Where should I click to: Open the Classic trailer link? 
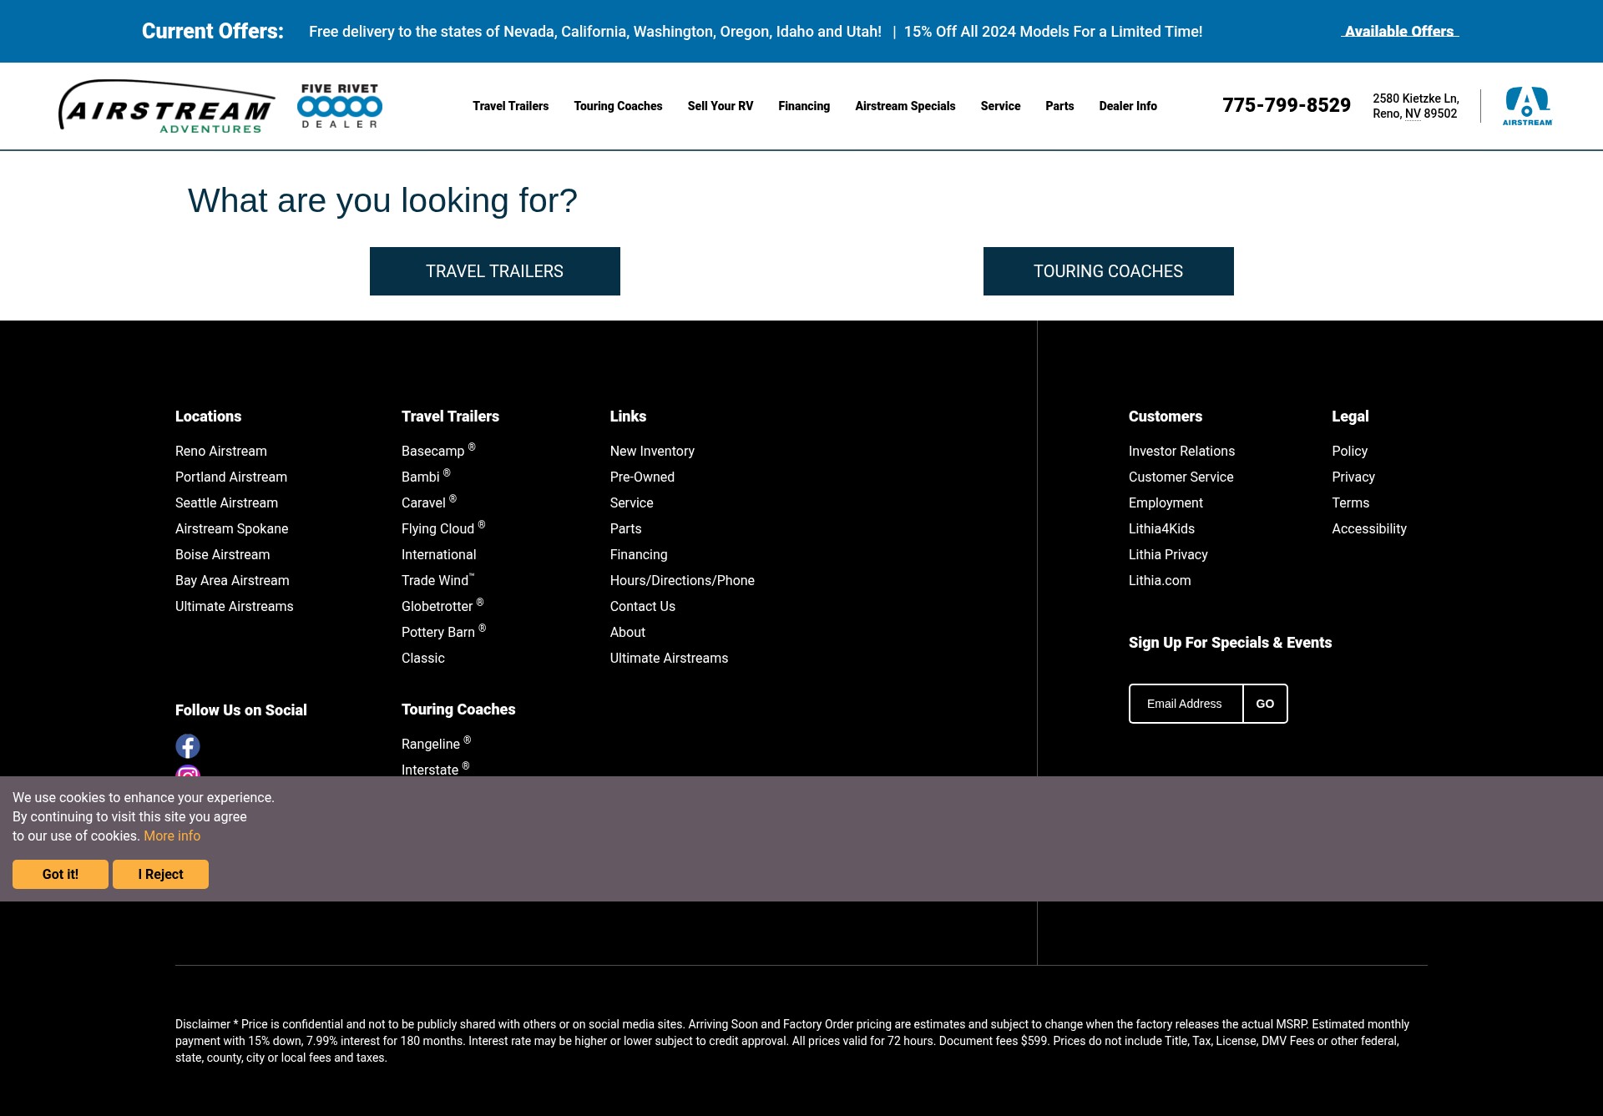tap(423, 658)
